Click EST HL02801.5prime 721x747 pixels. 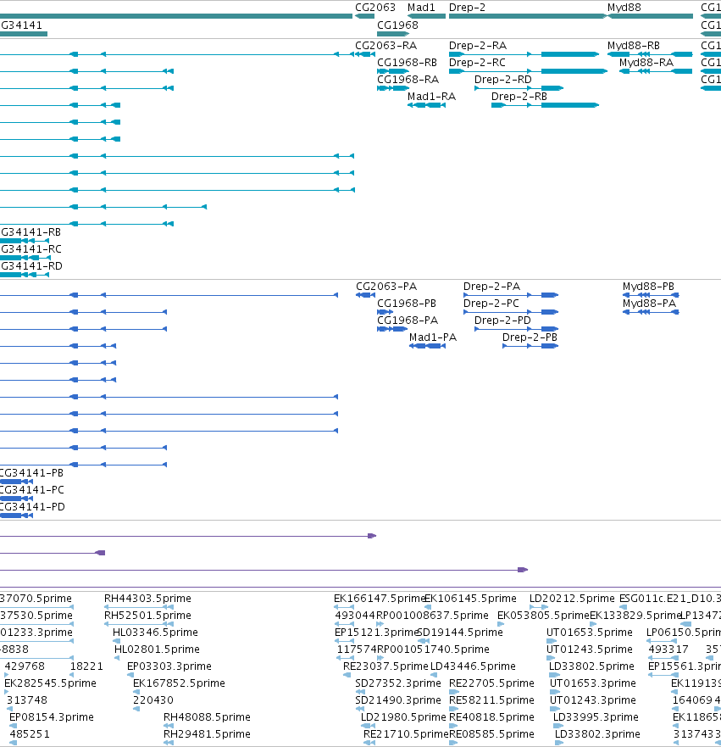(157, 649)
